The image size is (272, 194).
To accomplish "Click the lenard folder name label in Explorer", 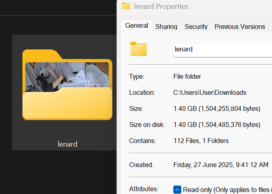I will tap(67, 144).
